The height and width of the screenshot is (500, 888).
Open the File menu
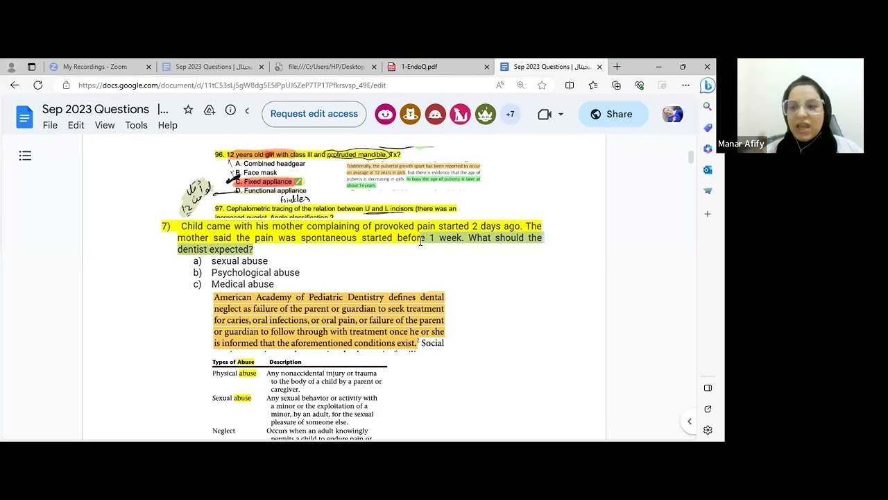tap(50, 125)
